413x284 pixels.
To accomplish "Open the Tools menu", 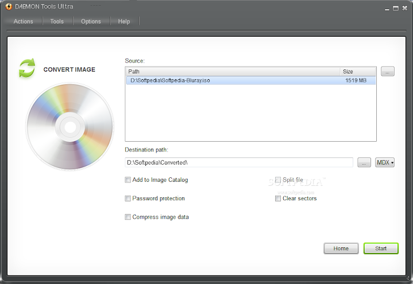I will tap(57, 21).
